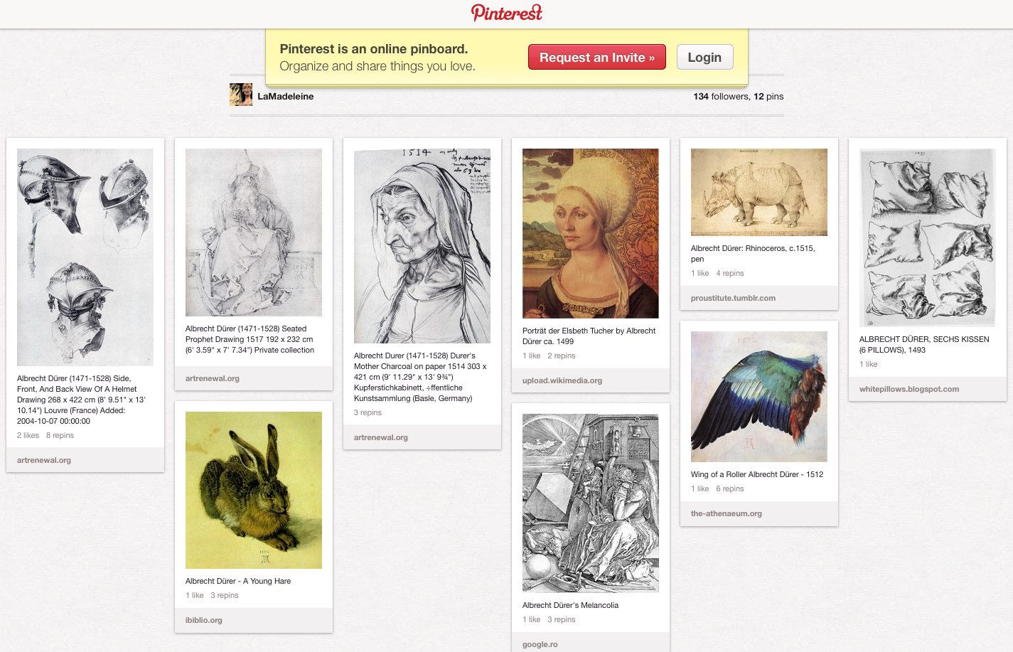Visit the ibiblio.org source link
The width and height of the screenshot is (1013, 652).
[204, 620]
